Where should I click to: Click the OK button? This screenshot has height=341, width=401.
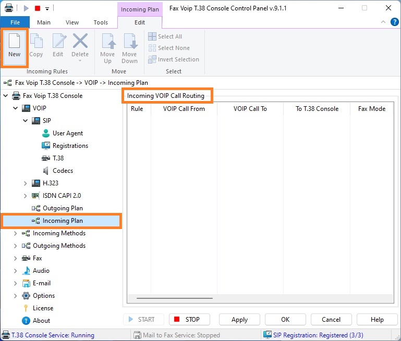(285, 320)
